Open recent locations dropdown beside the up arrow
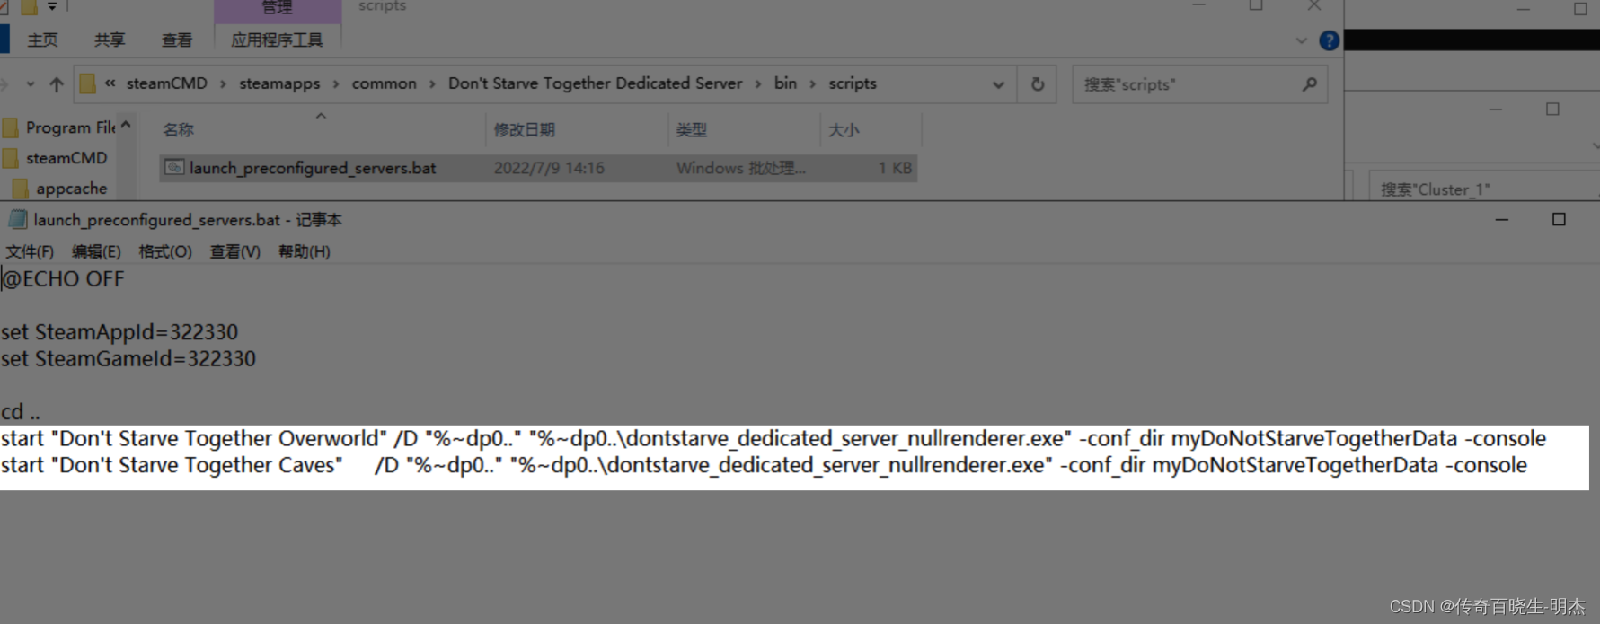Viewport: 1600px width, 624px height. pyautogui.click(x=31, y=84)
